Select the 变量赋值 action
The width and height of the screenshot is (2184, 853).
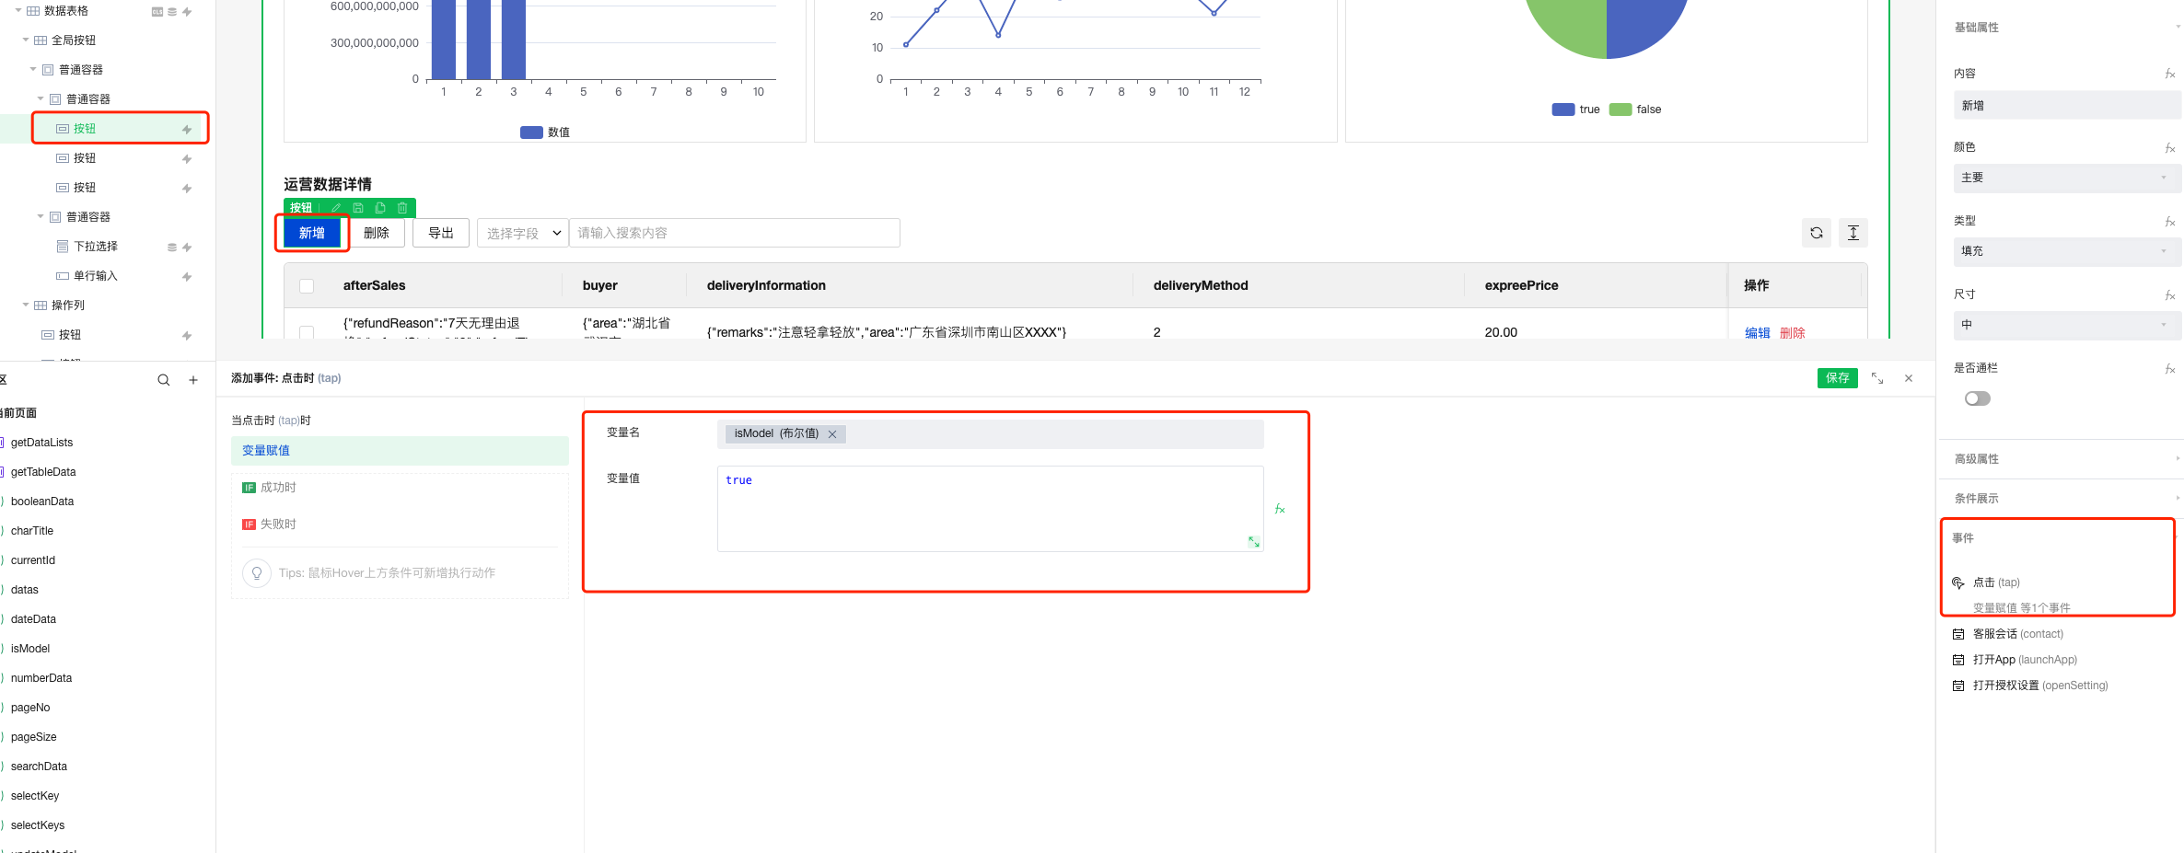pyautogui.click(x=400, y=451)
